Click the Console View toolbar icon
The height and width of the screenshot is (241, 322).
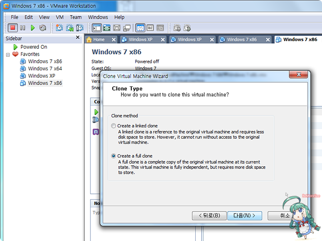160,28
